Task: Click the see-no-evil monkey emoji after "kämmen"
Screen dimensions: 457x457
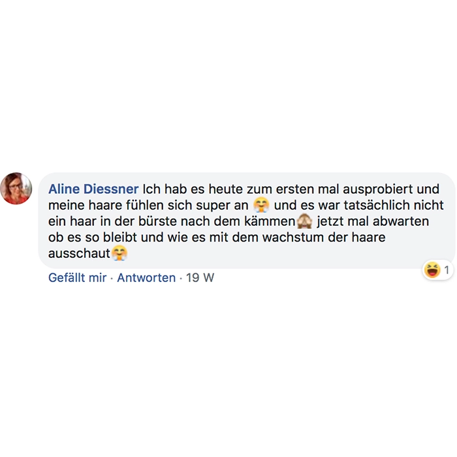Action: click(x=305, y=221)
